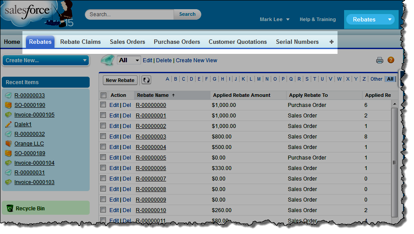The image size is (414, 234).
Task: Click the Orange LLC box icon
Action: click(x=8, y=144)
